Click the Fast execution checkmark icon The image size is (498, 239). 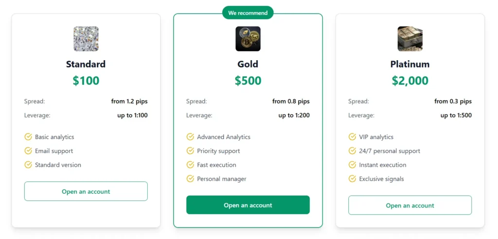(x=190, y=165)
